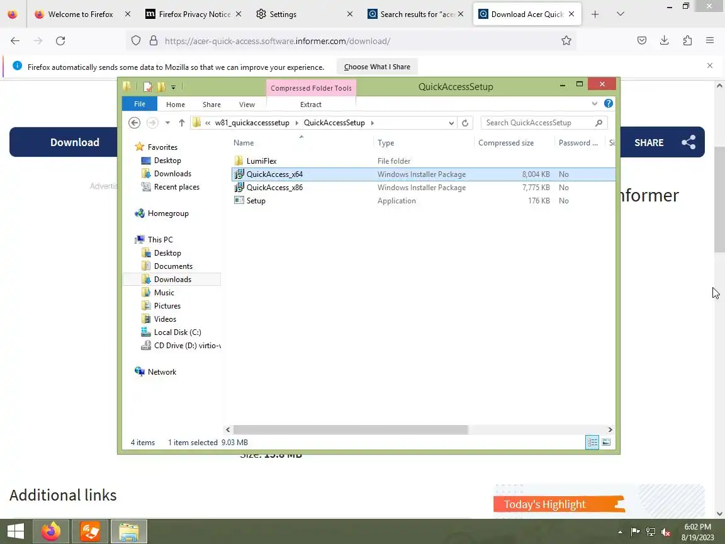This screenshot has height=544, width=725.
Task: Click Firefox back arrow button
Action: (x=15, y=41)
